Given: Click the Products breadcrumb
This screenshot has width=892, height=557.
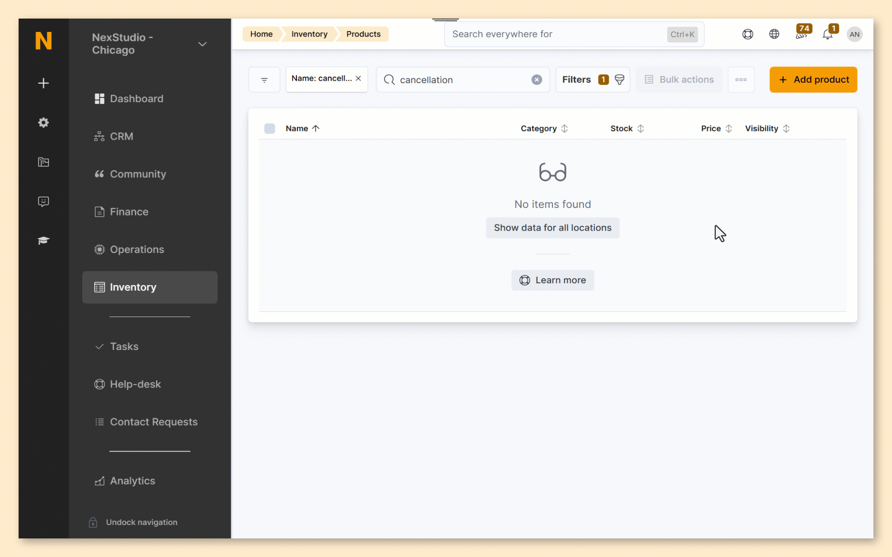Looking at the screenshot, I should (363, 34).
